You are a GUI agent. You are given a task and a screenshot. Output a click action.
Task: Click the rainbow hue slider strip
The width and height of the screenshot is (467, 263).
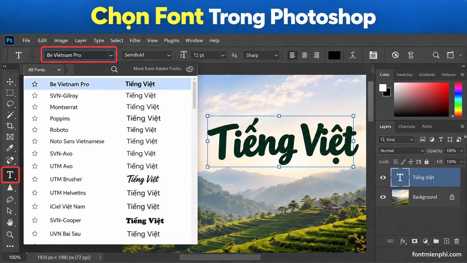[458, 99]
